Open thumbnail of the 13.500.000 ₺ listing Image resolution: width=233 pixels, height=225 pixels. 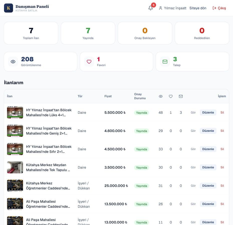coord(15,204)
